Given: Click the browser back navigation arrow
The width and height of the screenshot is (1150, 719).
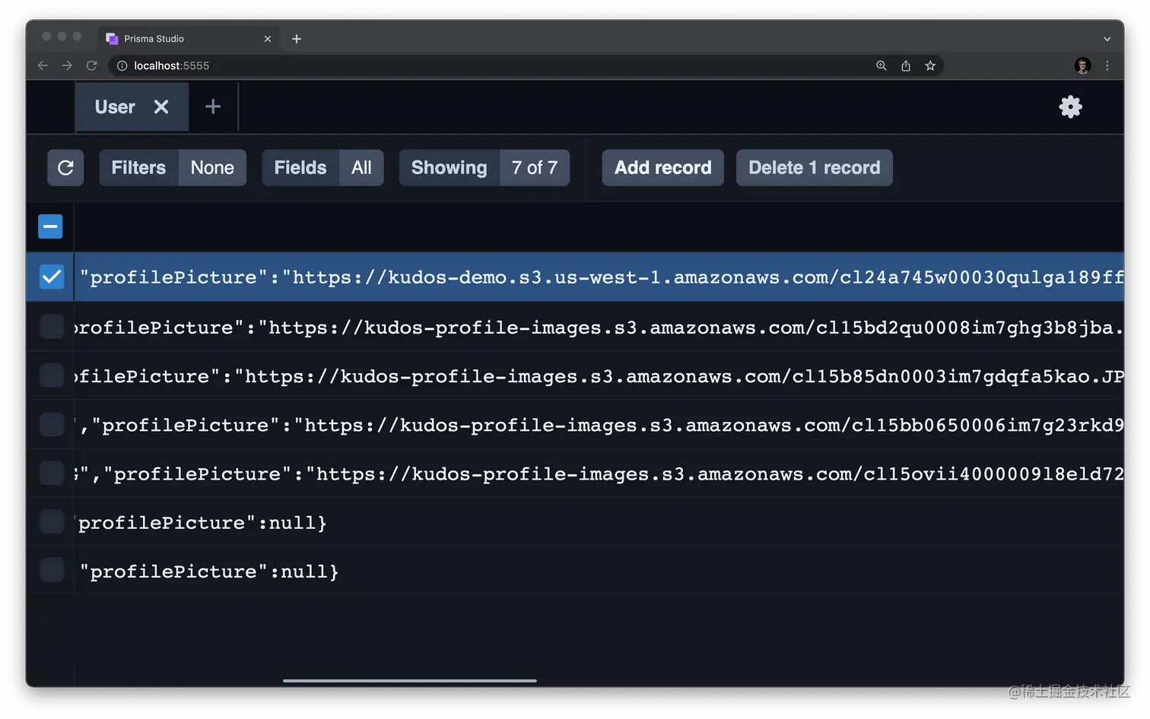Looking at the screenshot, I should (x=43, y=65).
